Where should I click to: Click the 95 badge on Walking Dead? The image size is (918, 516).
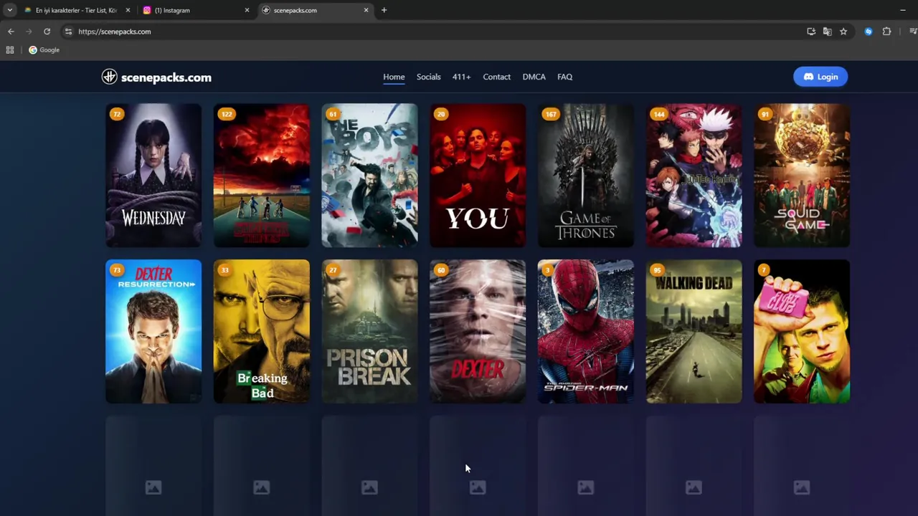pyautogui.click(x=657, y=270)
